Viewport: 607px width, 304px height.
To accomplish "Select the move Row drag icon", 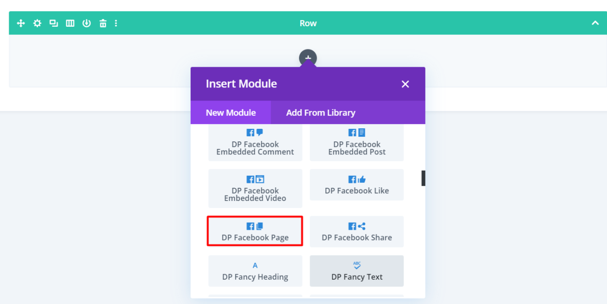I will pos(20,23).
